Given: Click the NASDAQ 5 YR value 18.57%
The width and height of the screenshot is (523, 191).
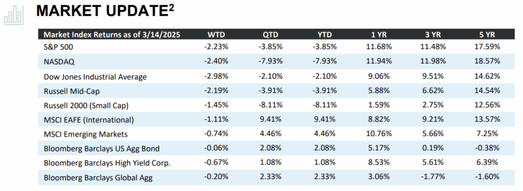Looking at the screenshot, I should pyautogui.click(x=488, y=61).
